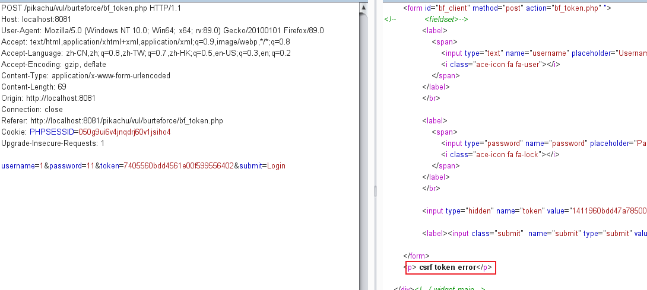This screenshot has height=290, width=647.
Task: Click the User-Agent header line
Action: [162, 30]
